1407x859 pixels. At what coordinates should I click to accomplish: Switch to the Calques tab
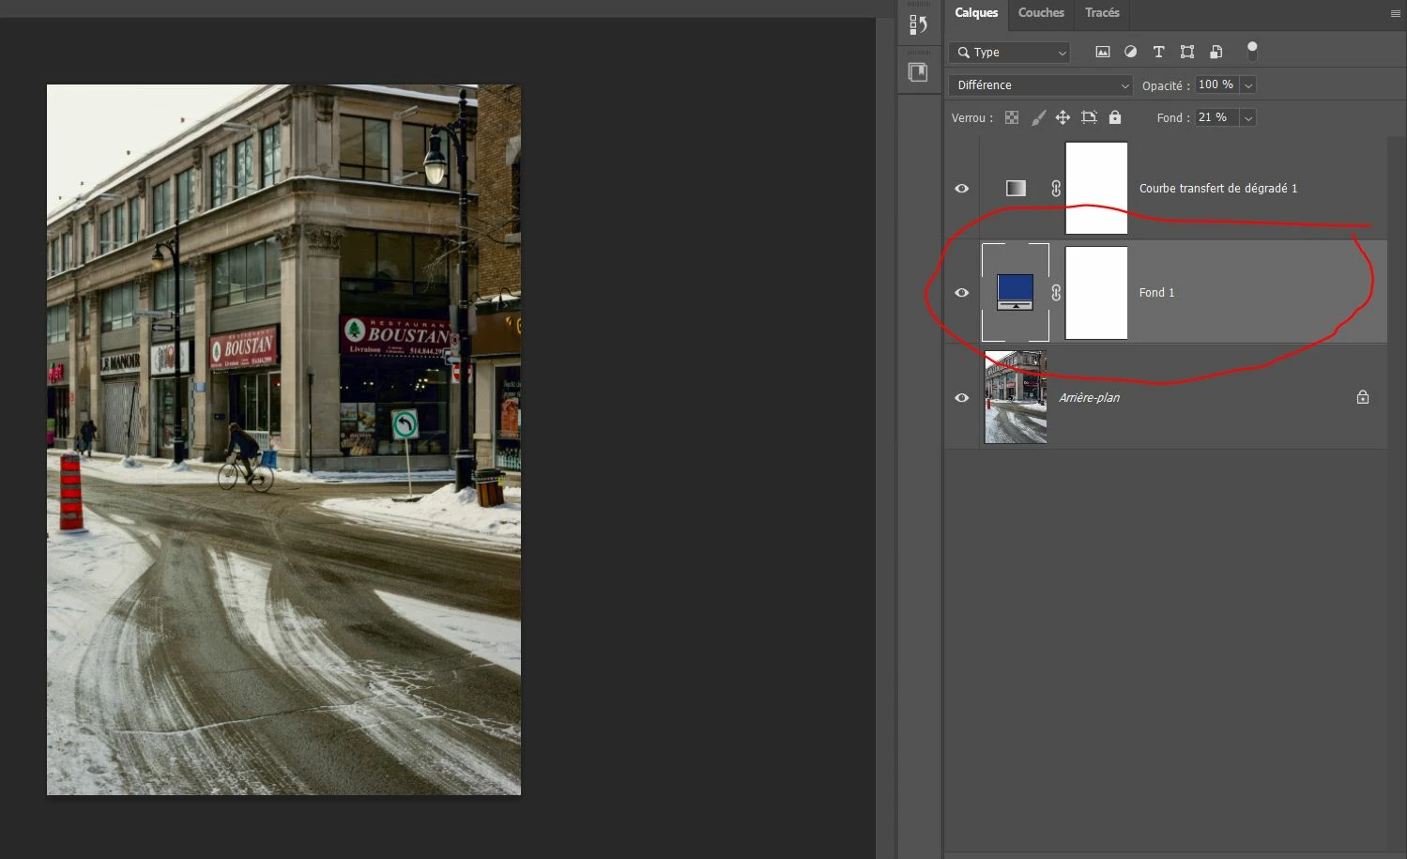pos(976,13)
